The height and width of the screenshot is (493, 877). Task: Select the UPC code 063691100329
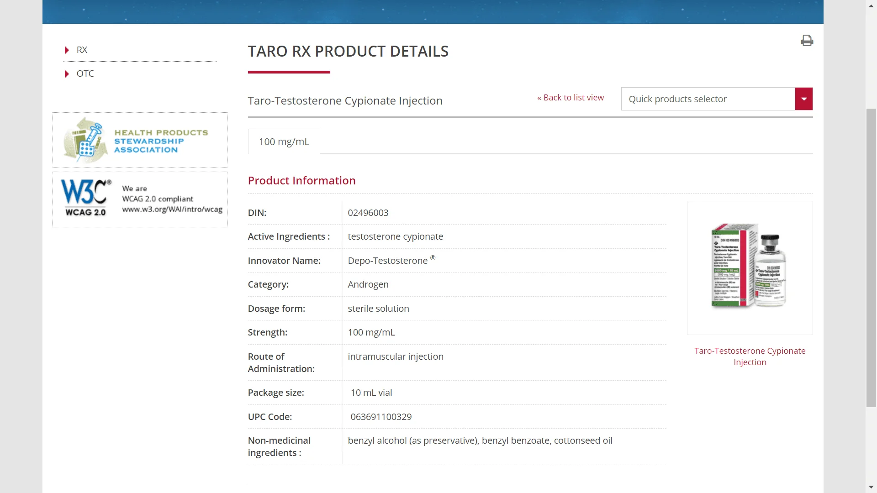point(381,417)
